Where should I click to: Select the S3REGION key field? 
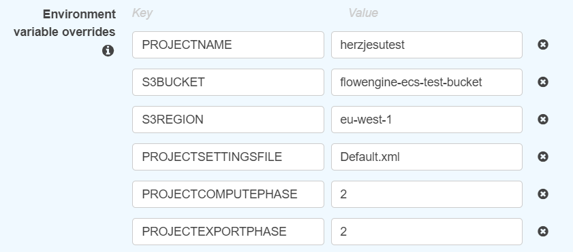click(x=228, y=120)
